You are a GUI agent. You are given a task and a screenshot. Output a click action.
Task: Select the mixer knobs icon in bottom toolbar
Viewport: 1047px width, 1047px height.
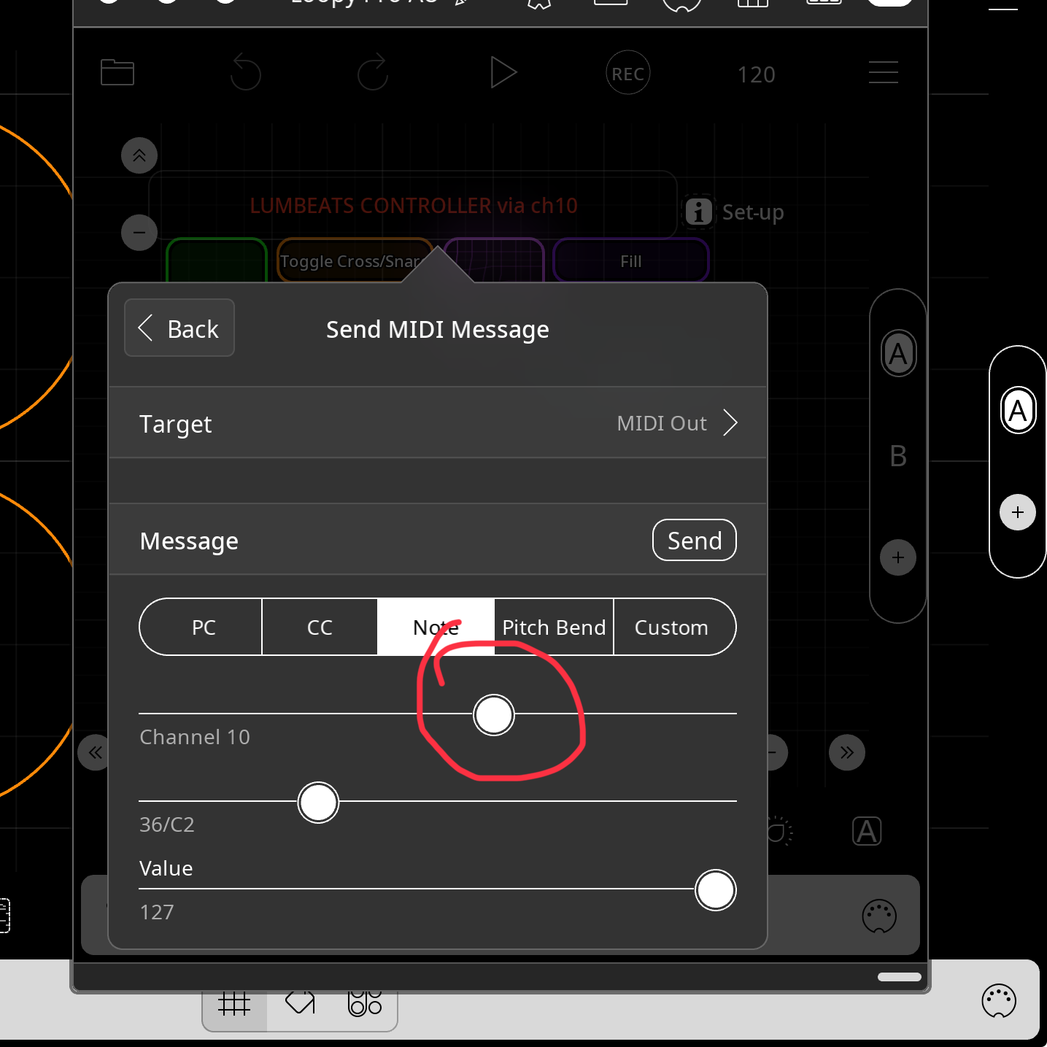(x=365, y=1002)
